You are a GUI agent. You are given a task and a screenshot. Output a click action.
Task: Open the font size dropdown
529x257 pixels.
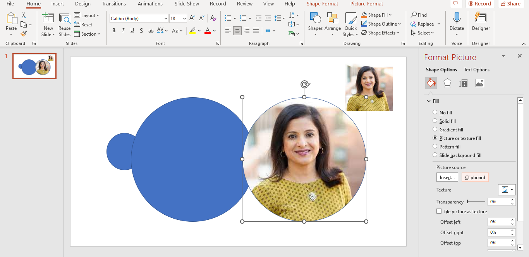click(x=184, y=19)
